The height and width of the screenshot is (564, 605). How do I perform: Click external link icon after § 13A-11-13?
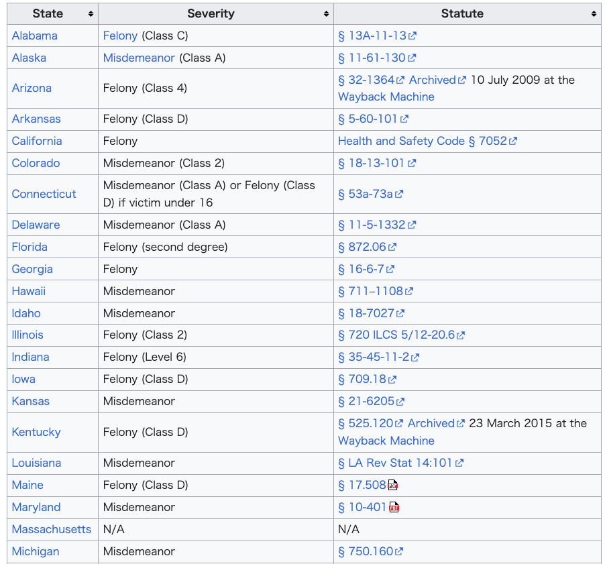pos(412,36)
